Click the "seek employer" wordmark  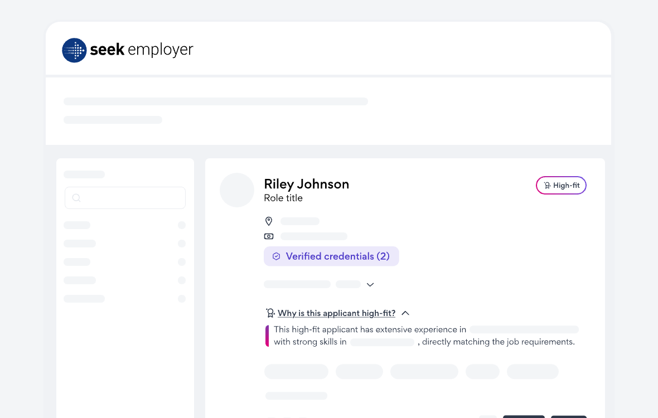[x=142, y=50]
